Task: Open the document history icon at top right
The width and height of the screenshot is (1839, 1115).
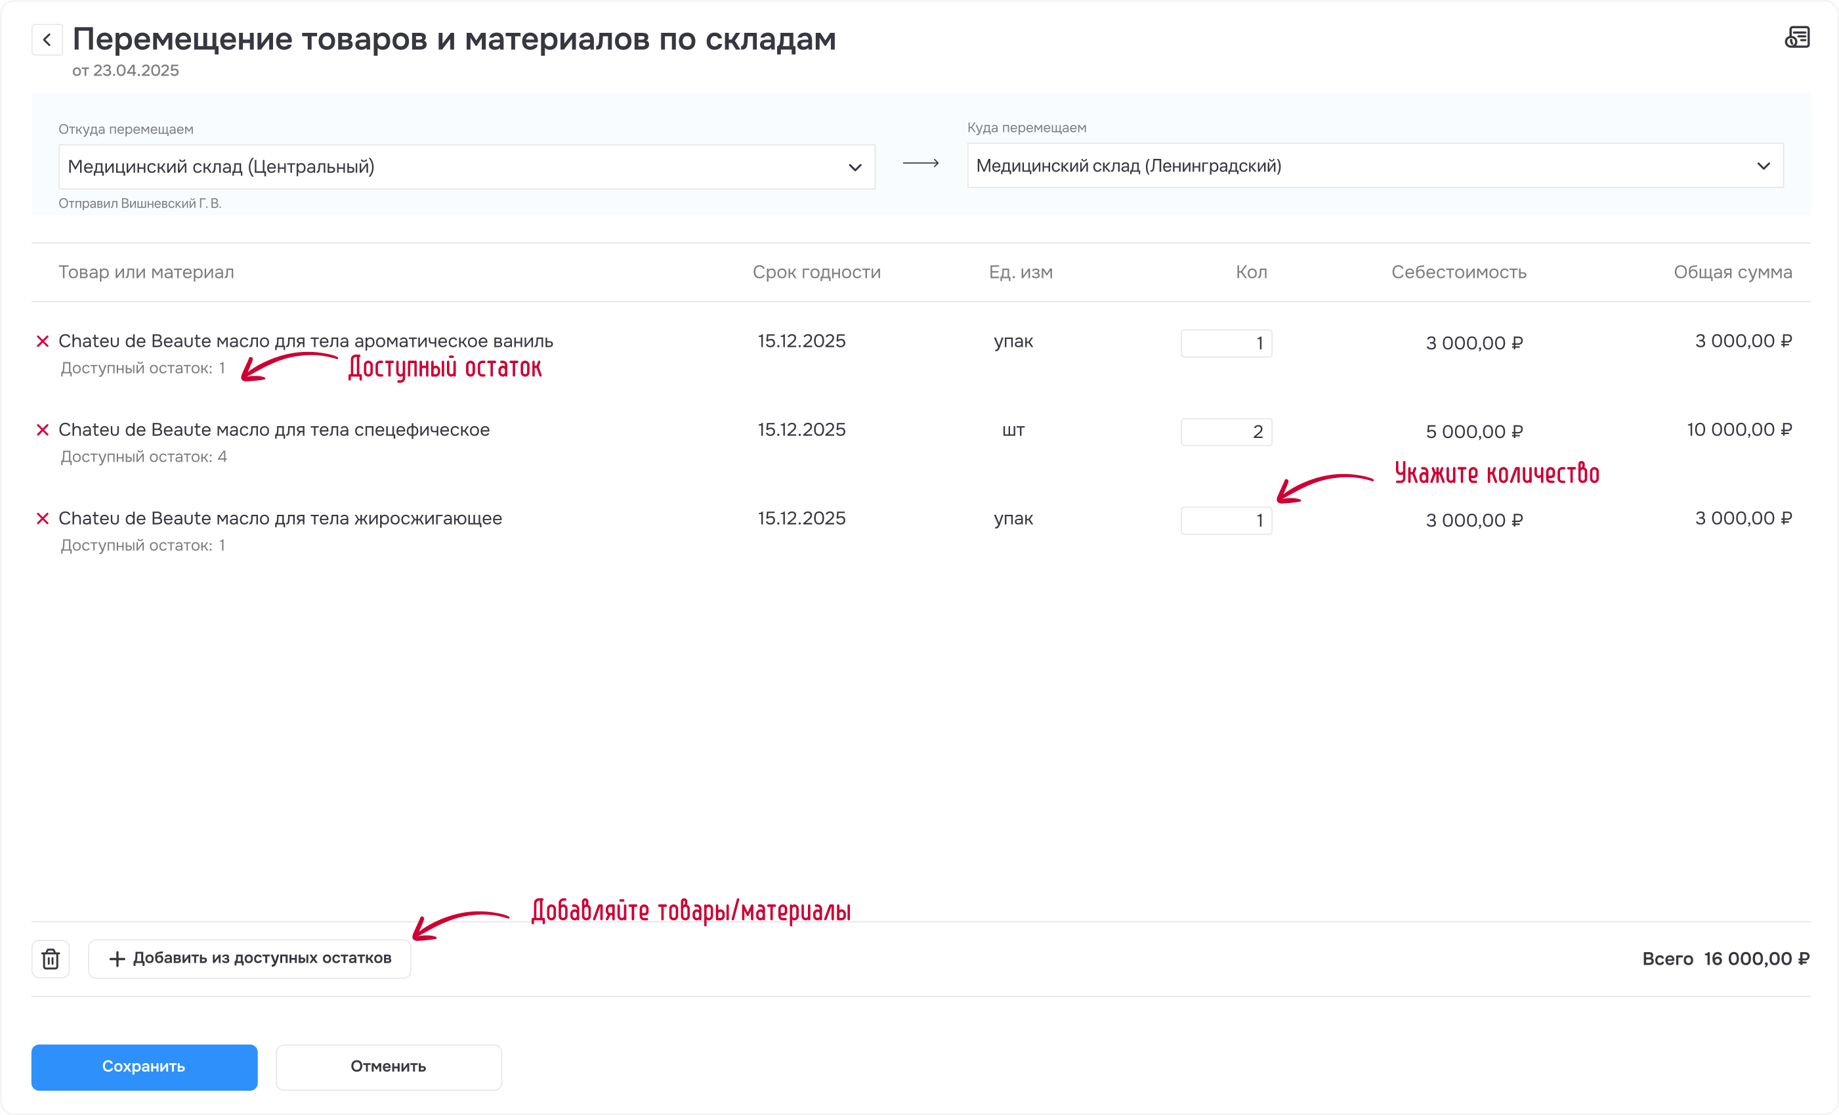Action: 1796,37
